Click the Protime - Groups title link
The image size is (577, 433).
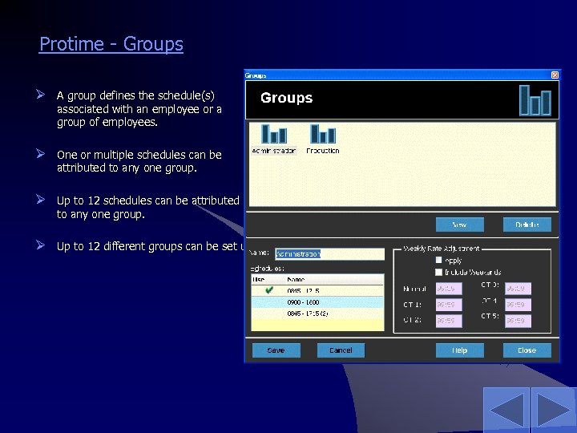pos(111,44)
